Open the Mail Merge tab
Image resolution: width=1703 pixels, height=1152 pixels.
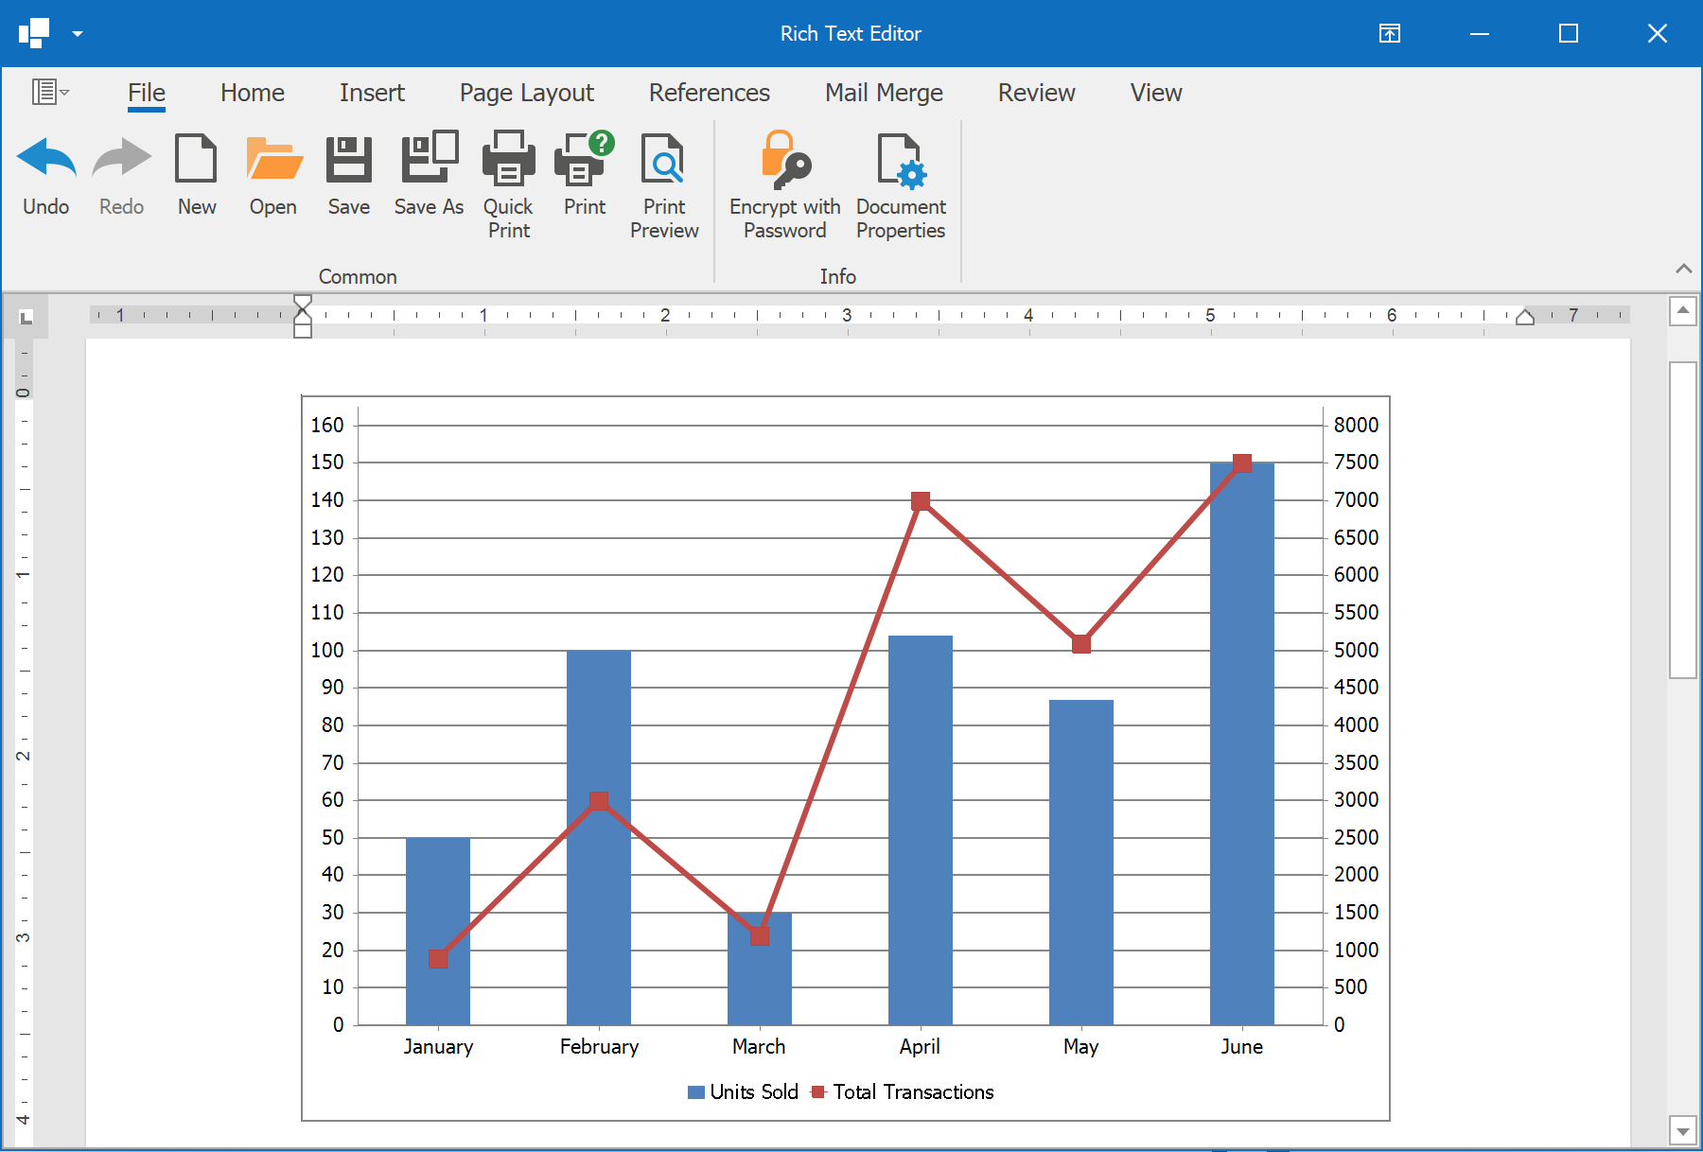coord(884,93)
